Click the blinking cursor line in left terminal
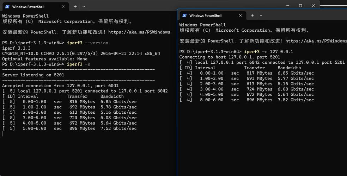The image size is (347, 176). pos(3,134)
